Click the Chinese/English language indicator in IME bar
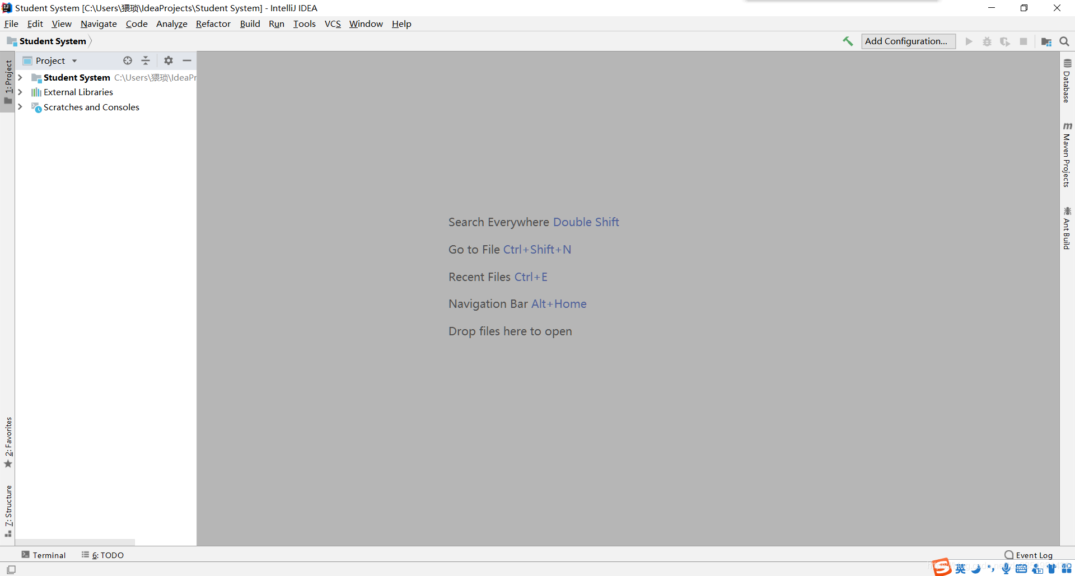This screenshot has width=1075, height=576. click(961, 569)
